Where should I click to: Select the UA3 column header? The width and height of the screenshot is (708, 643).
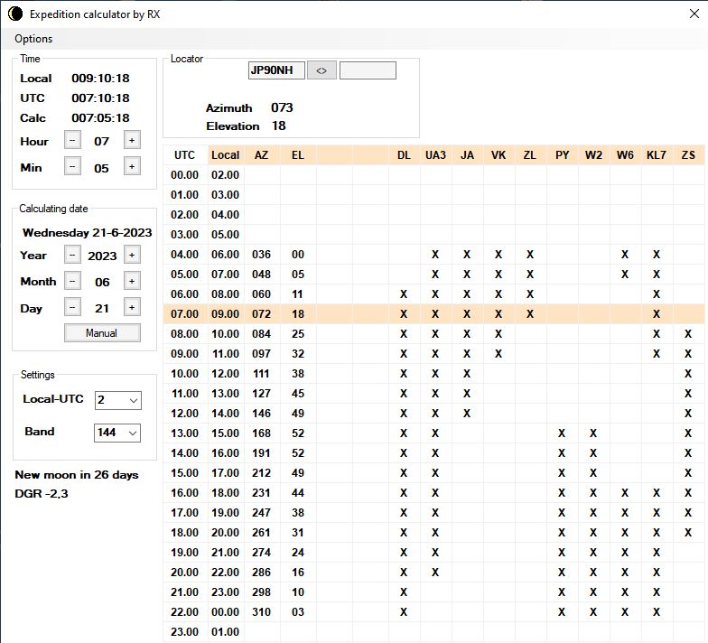pyautogui.click(x=435, y=155)
